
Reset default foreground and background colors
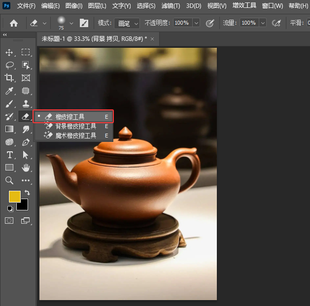pyautogui.click(x=10, y=208)
